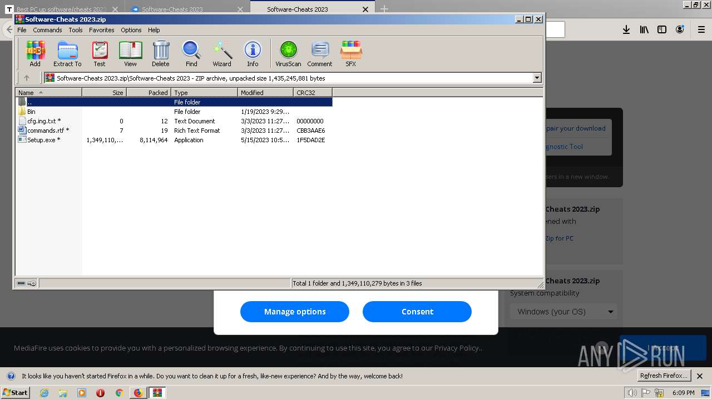Click the Windows Start button
The image size is (712, 400).
tap(16, 393)
